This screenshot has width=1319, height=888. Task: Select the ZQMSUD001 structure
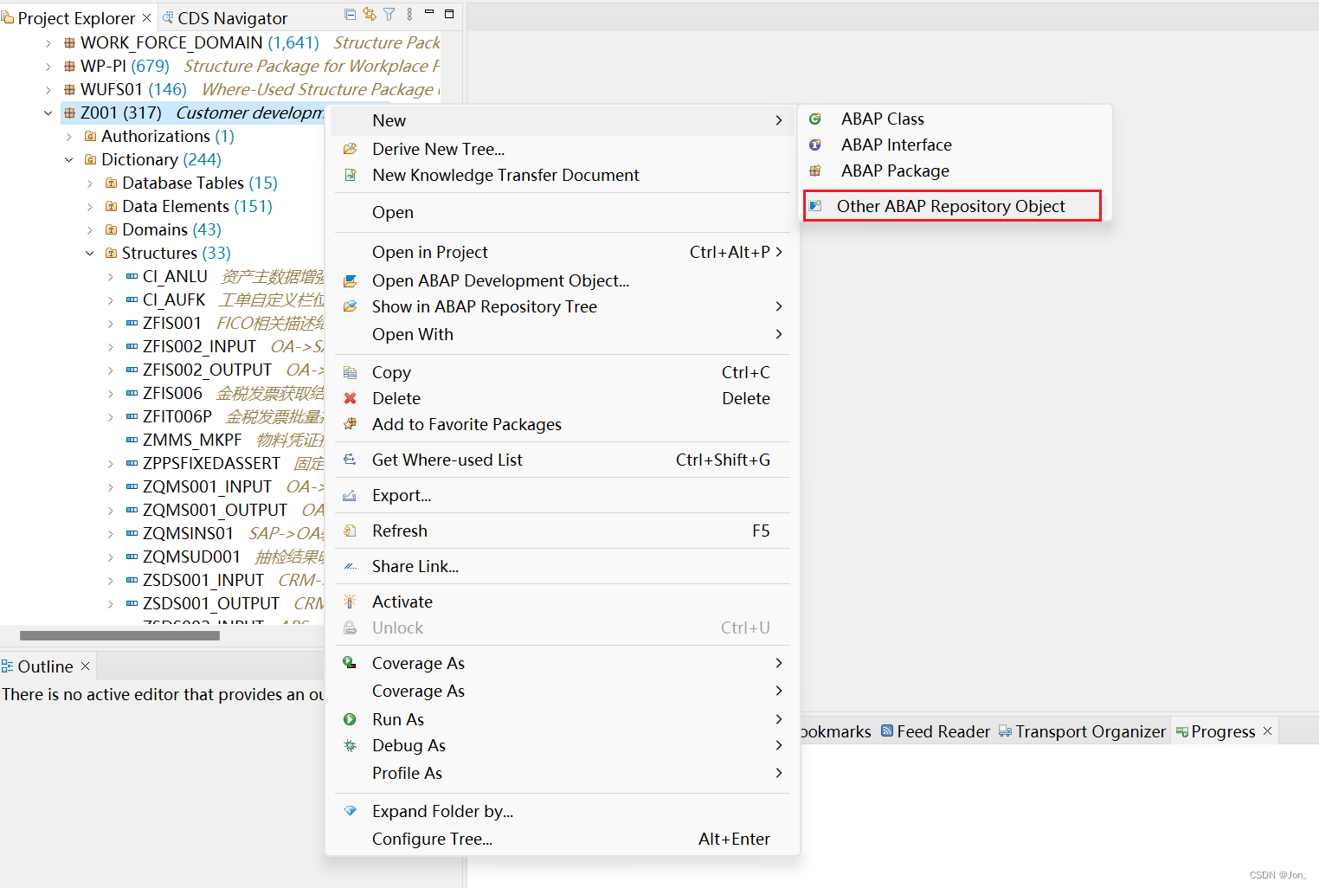[191, 557]
